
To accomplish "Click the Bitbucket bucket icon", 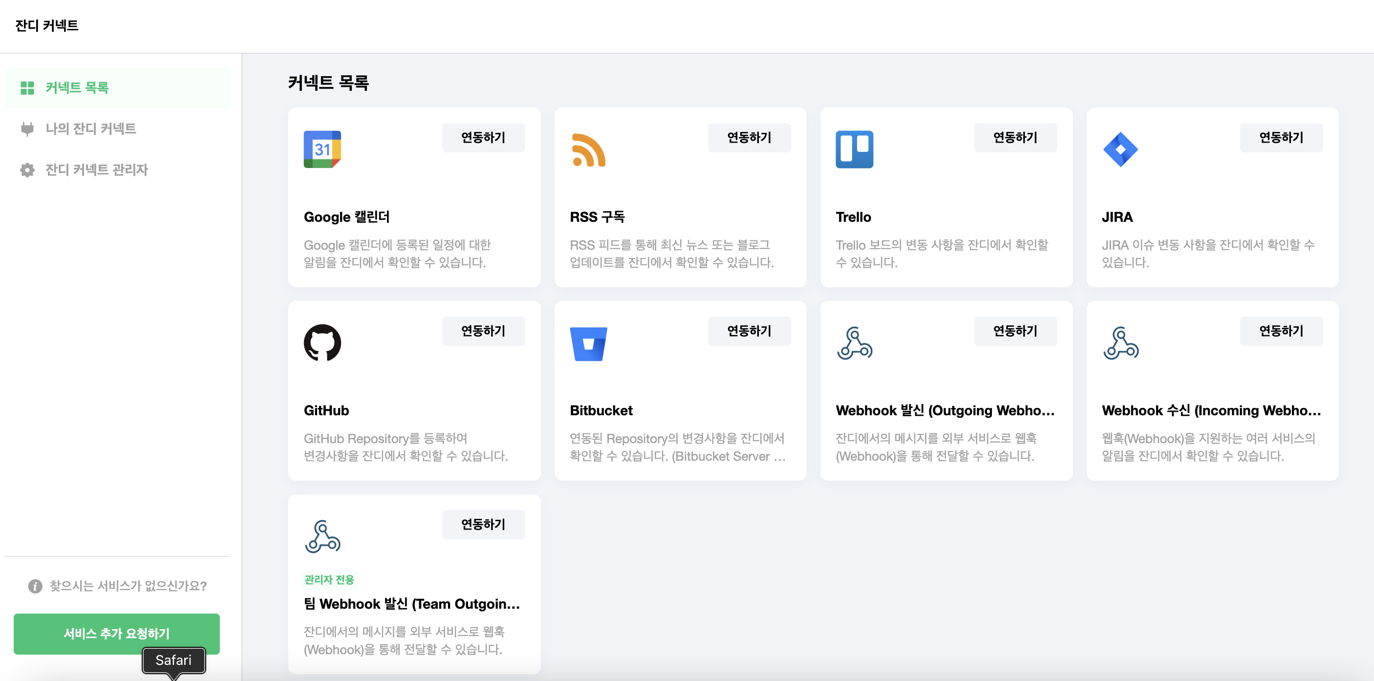I will pyautogui.click(x=588, y=343).
